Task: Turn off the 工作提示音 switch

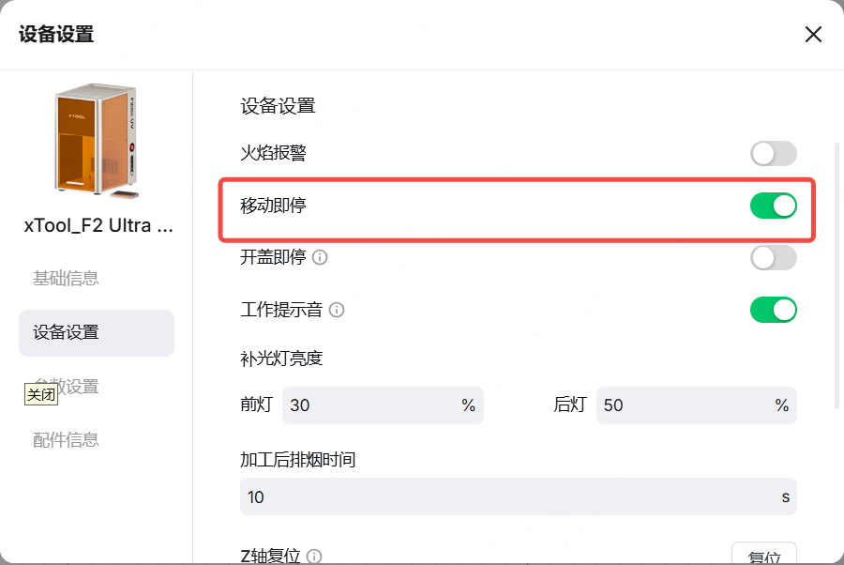Action: [773, 310]
